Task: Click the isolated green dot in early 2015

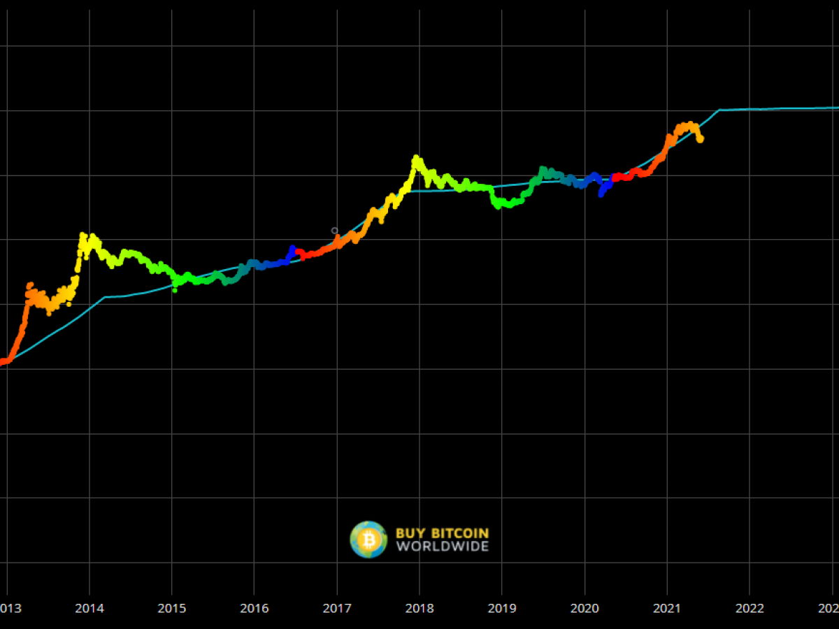Action: 175,290
